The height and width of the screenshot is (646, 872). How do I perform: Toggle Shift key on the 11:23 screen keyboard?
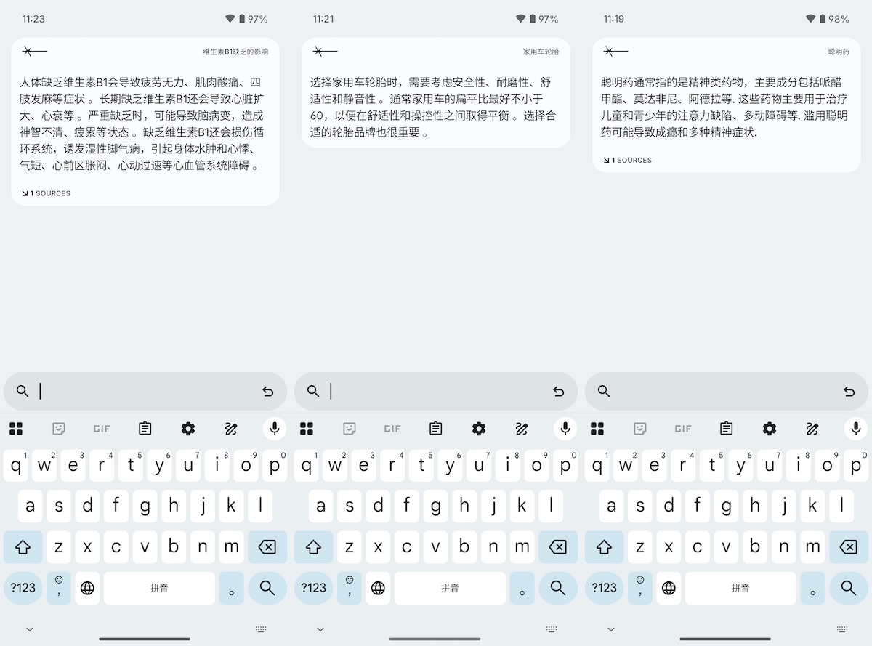(x=23, y=547)
